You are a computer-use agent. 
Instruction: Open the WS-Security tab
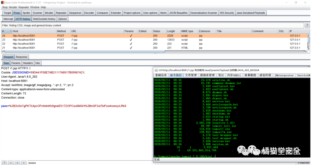[x=227, y=13]
